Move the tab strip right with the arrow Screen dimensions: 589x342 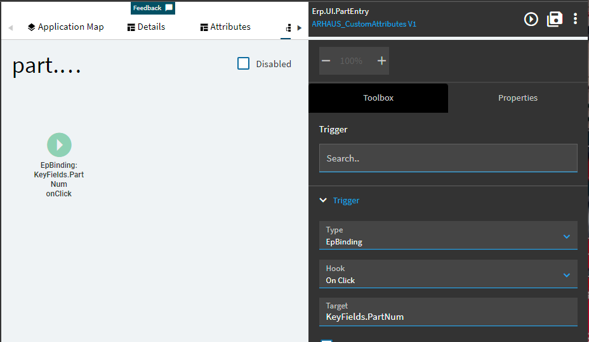300,28
